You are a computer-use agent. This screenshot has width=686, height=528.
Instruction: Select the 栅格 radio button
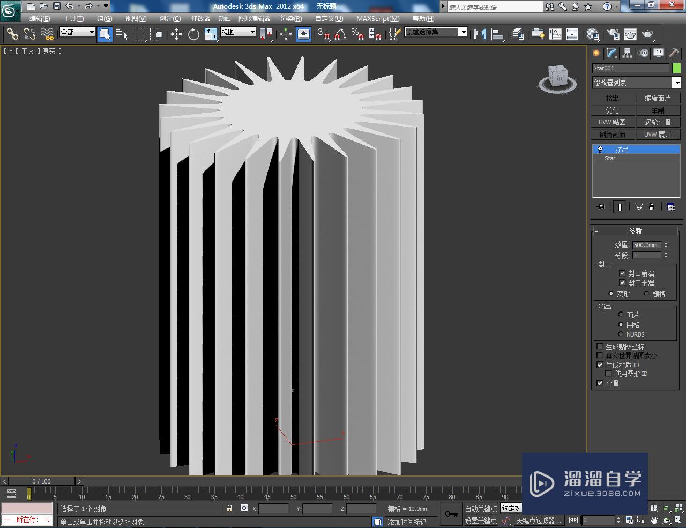click(x=646, y=293)
